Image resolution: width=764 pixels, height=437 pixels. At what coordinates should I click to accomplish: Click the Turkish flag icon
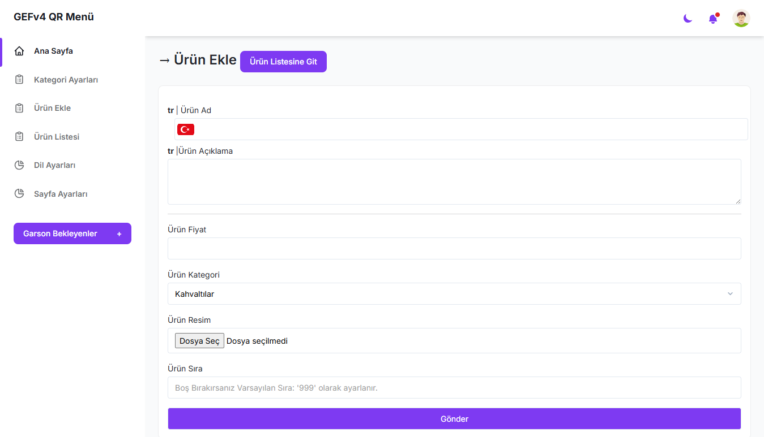[x=186, y=129]
